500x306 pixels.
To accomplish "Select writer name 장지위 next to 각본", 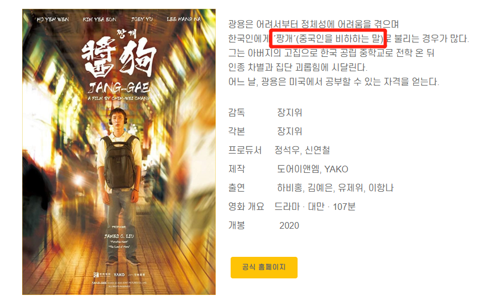I will [289, 131].
